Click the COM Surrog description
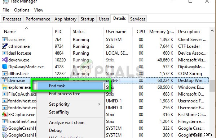The height and width of the screenshot is (138, 216). tap(190, 74)
